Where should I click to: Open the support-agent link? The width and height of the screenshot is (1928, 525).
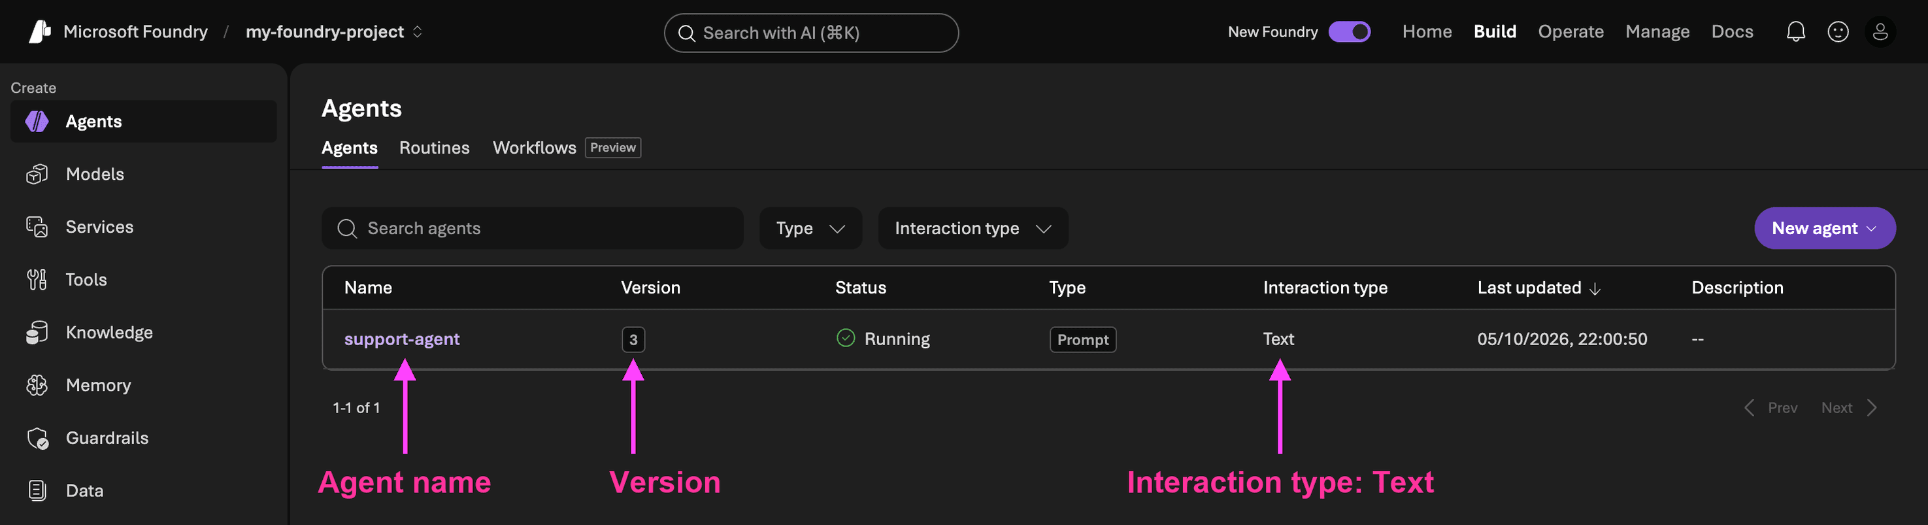(402, 339)
